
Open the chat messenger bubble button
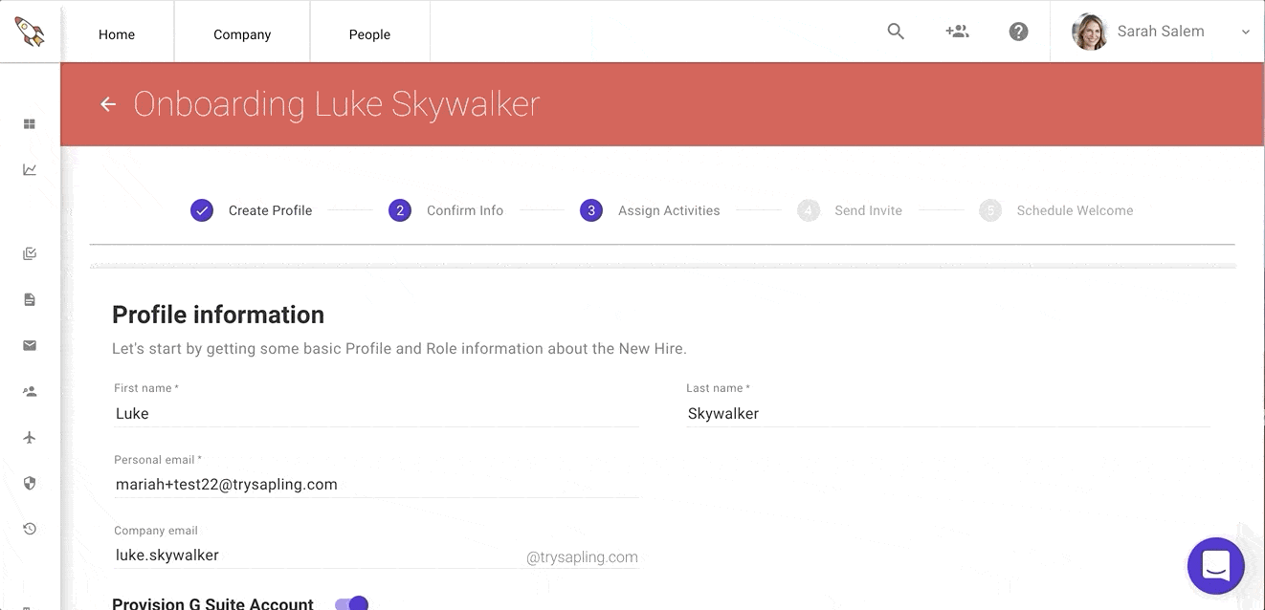pos(1216,566)
